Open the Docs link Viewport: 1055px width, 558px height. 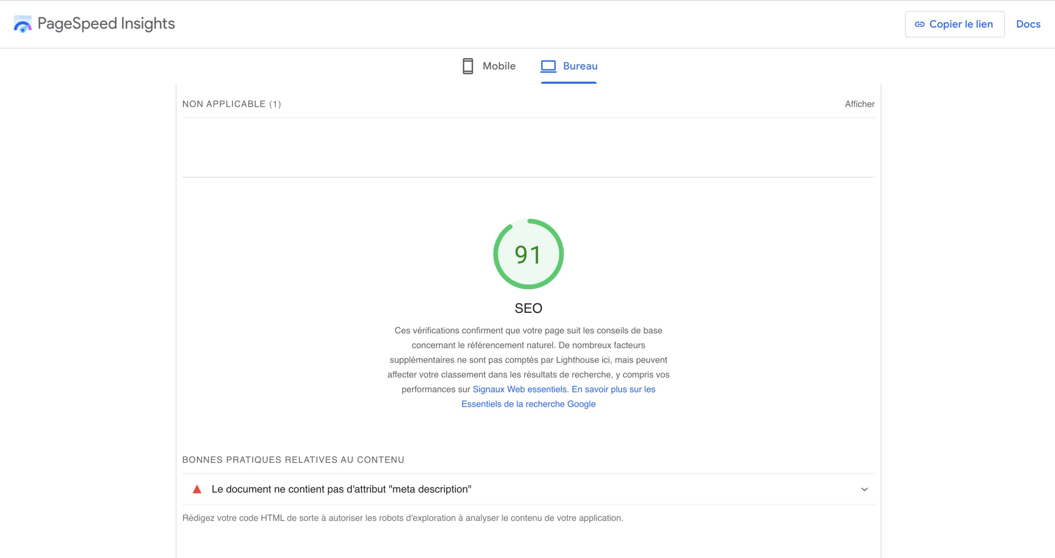tap(1028, 24)
